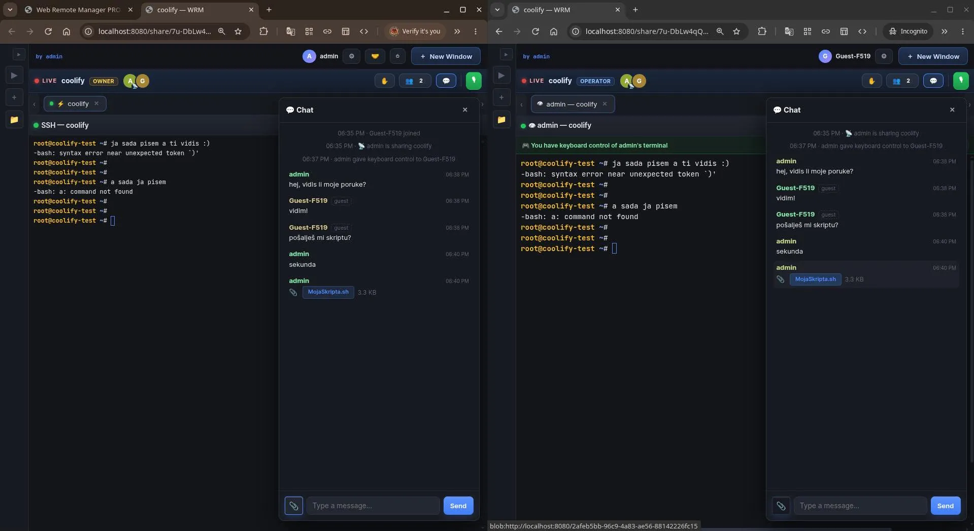Click plus icon in admin sidebar

click(x=14, y=97)
